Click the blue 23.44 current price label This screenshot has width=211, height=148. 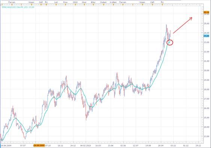[x=207, y=36]
